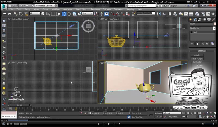Toggle Window/Crossing selection icon
Image resolution: width=218 pixels, height=127 pixels.
click(58, 14)
